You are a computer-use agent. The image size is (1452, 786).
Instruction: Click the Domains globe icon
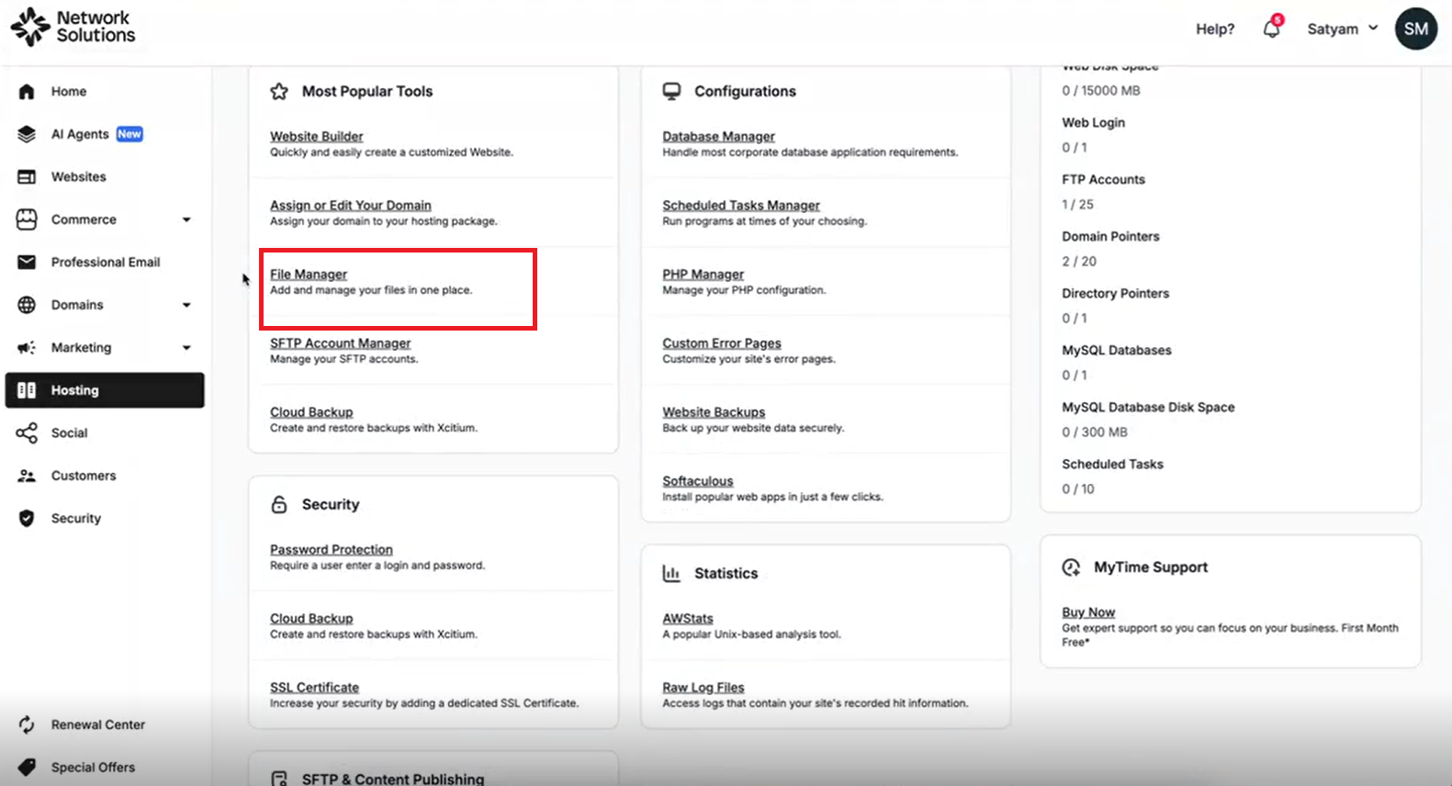click(x=27, y=305)
